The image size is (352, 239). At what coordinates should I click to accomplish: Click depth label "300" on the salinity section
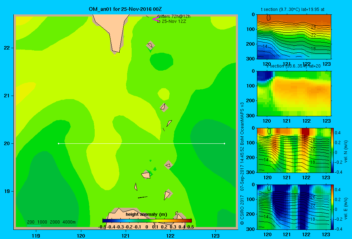click(x=251, y=116)
